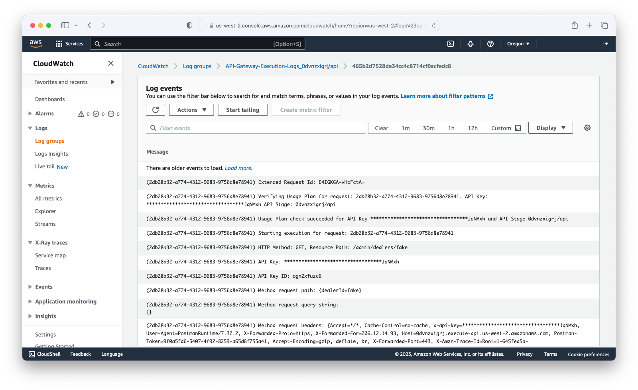
Task: Load more older log events
Action: (x=238, y=168)
